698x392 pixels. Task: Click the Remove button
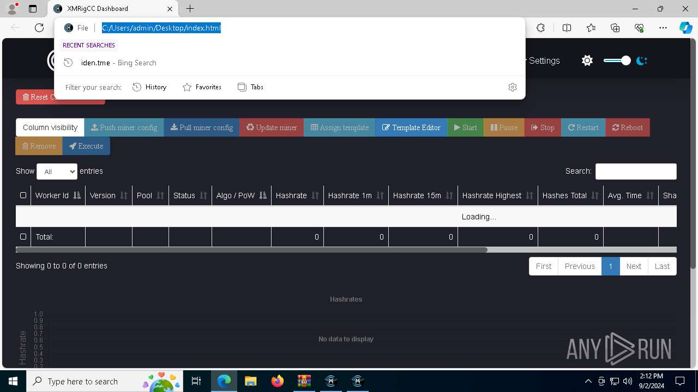pos(39,146)
